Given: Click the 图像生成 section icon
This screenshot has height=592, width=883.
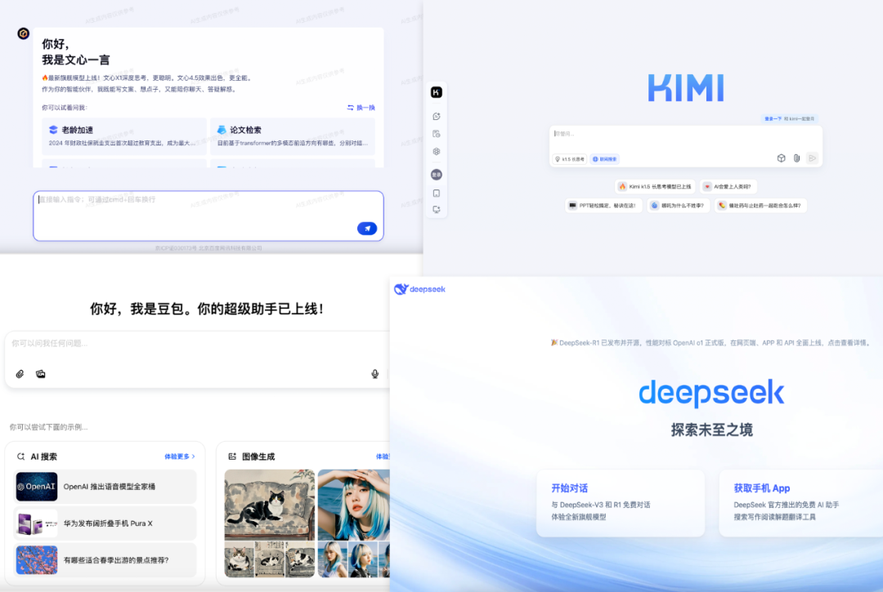Looking at the screenshot, I should coord(232,456).
